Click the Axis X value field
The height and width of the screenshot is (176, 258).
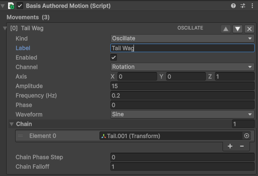coord(137,76)
